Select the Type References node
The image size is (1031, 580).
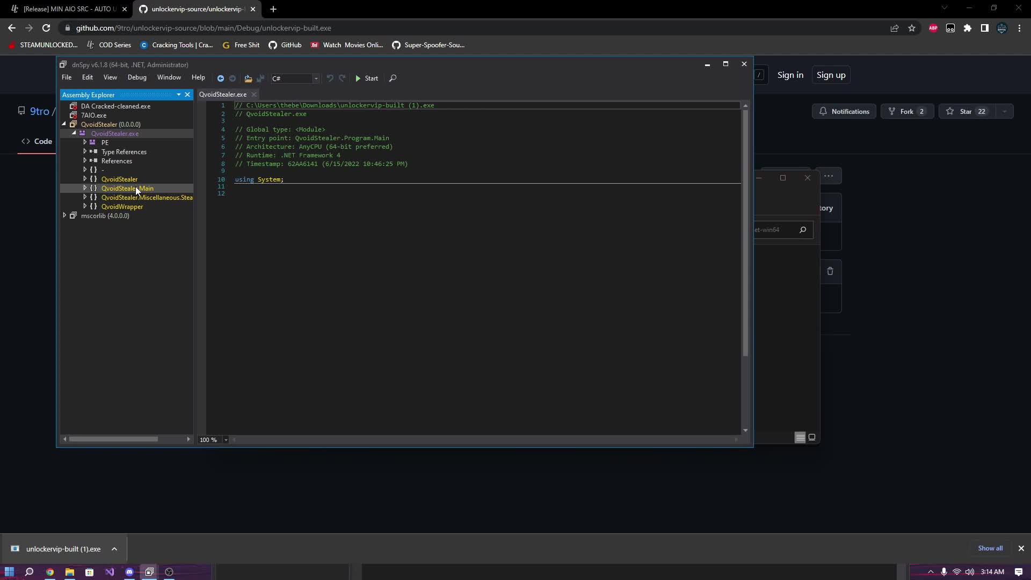[124, 152]
